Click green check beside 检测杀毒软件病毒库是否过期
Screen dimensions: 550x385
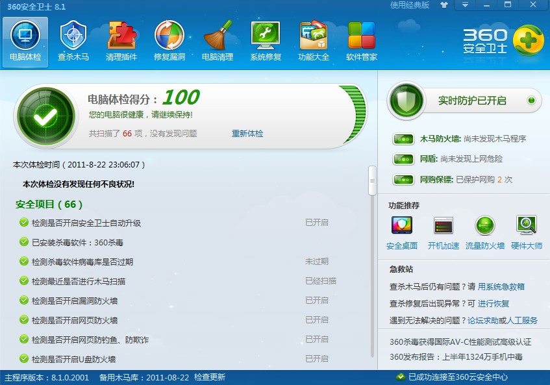pyautogui.click(x=24, y=261)
